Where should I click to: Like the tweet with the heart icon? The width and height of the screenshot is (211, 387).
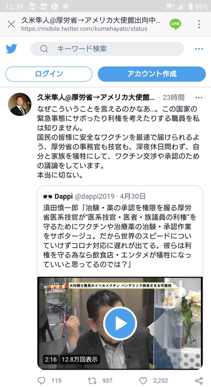click(143, 380)
